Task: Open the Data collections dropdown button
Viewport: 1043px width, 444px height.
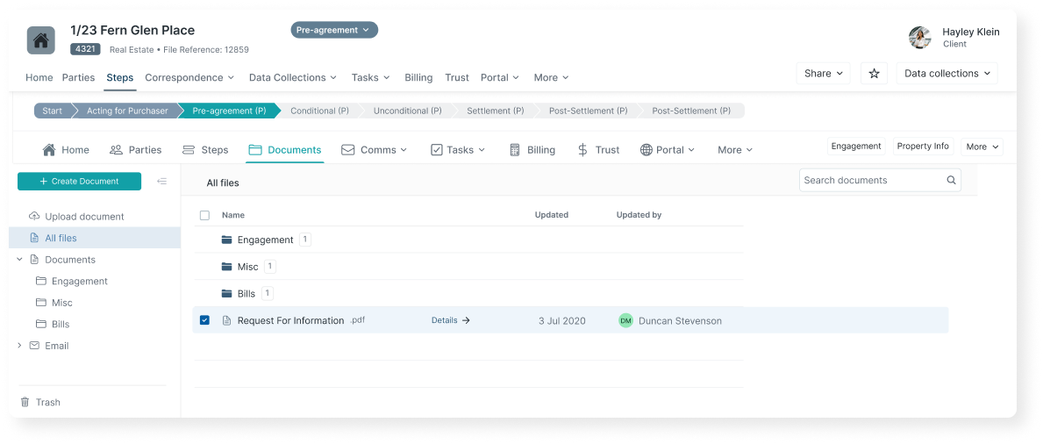Action: click(947, 74)
